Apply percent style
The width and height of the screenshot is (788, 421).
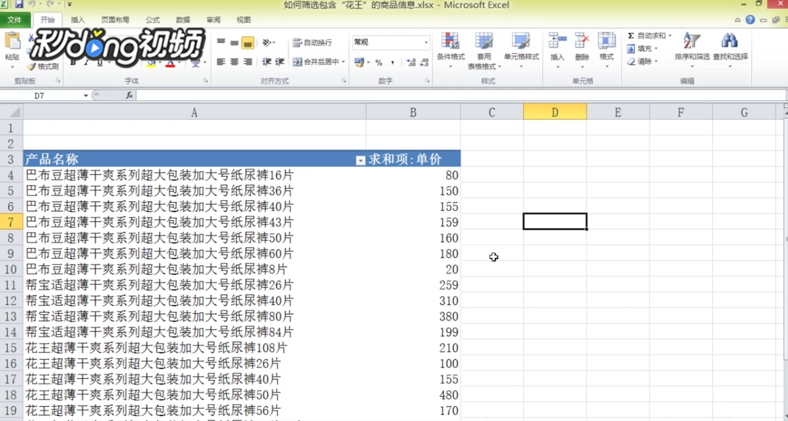pyautogui.click(x=379, y=63)
